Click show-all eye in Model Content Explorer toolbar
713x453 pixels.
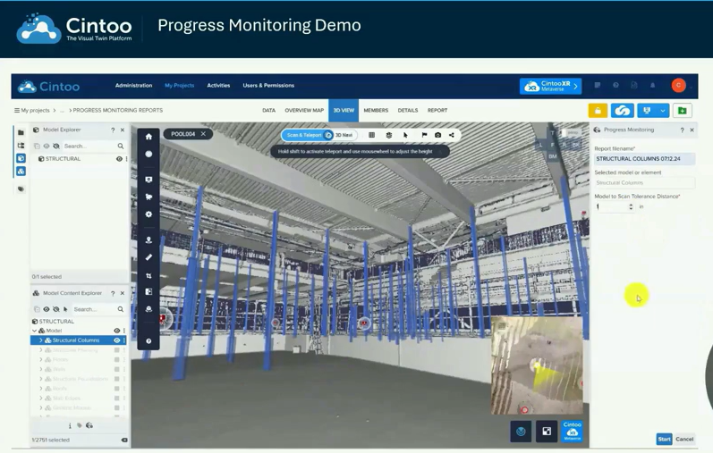(47, 309)
